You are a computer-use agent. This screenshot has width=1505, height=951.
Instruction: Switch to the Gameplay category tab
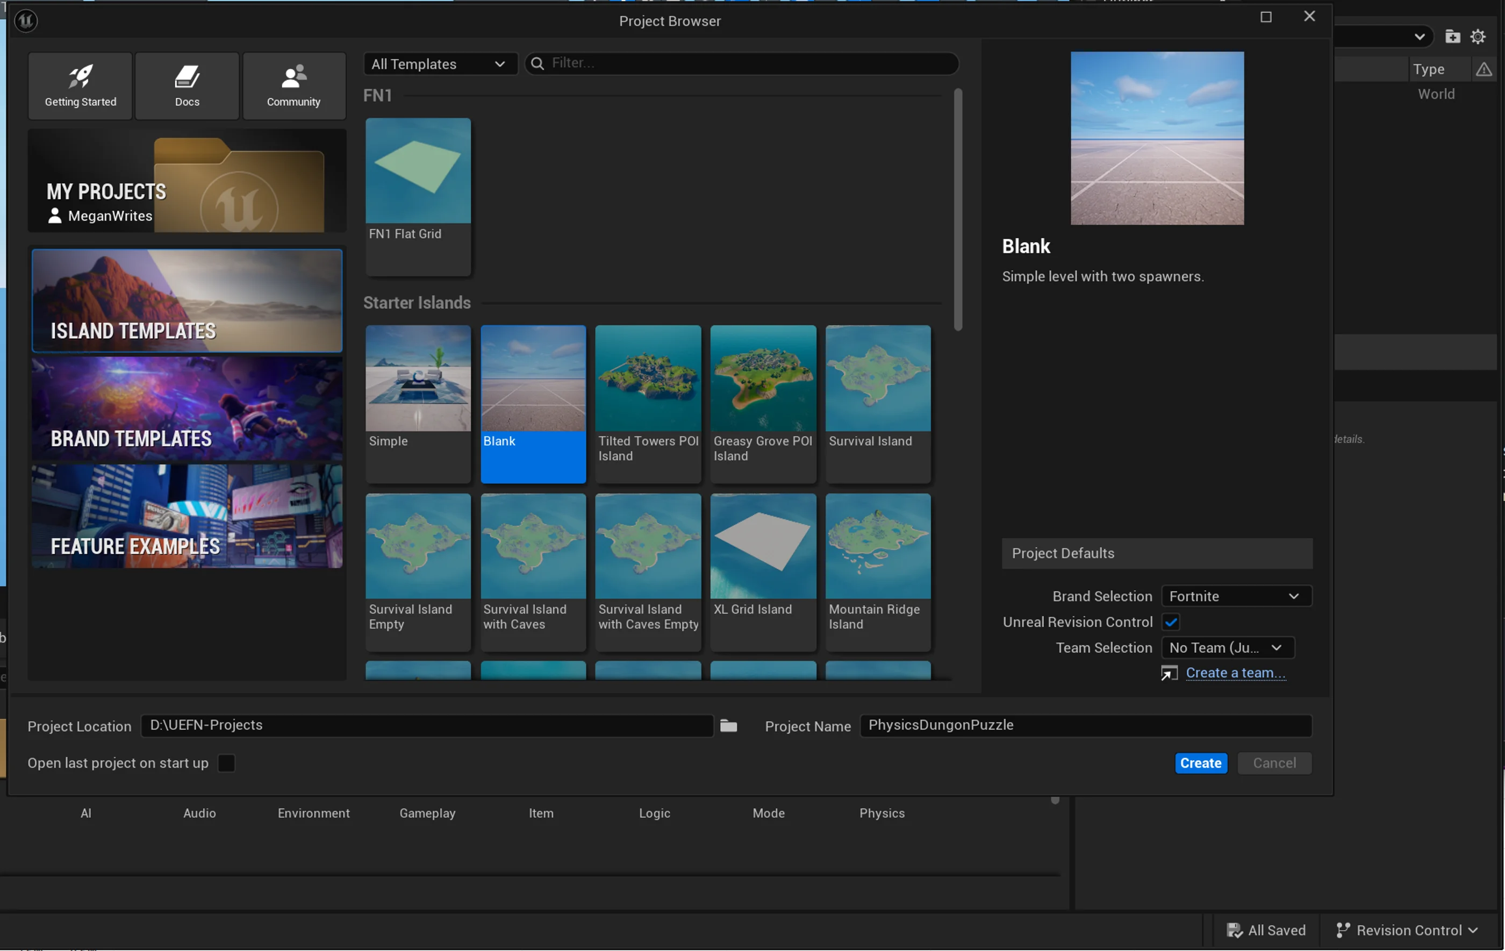coord(427,813)
